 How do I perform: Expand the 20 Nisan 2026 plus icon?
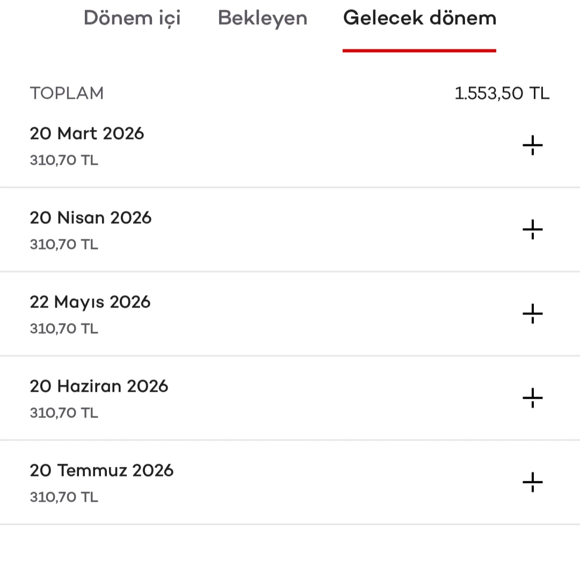(x=532, y=230)
